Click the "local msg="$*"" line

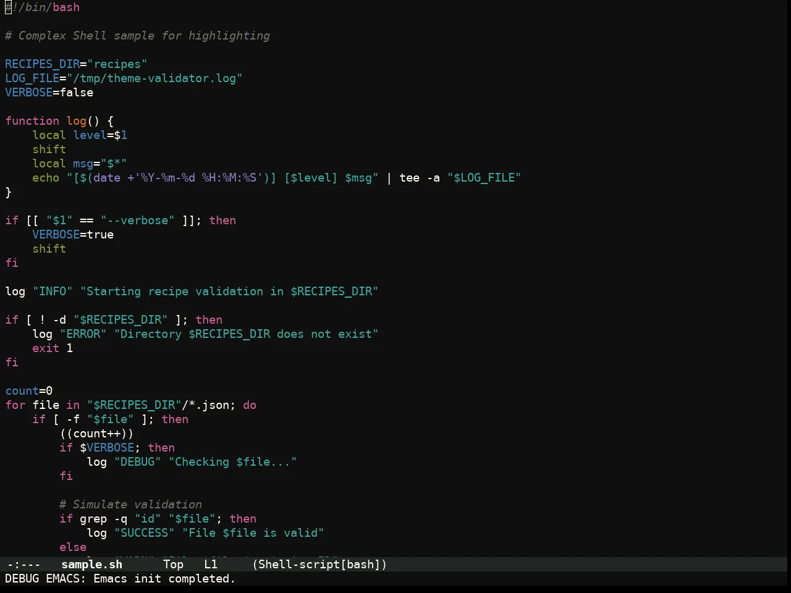(x=80, y=164)
